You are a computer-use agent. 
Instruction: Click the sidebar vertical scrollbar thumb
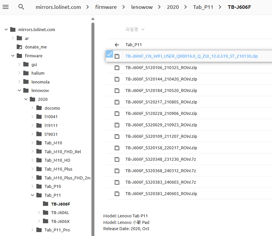point(93,129)
